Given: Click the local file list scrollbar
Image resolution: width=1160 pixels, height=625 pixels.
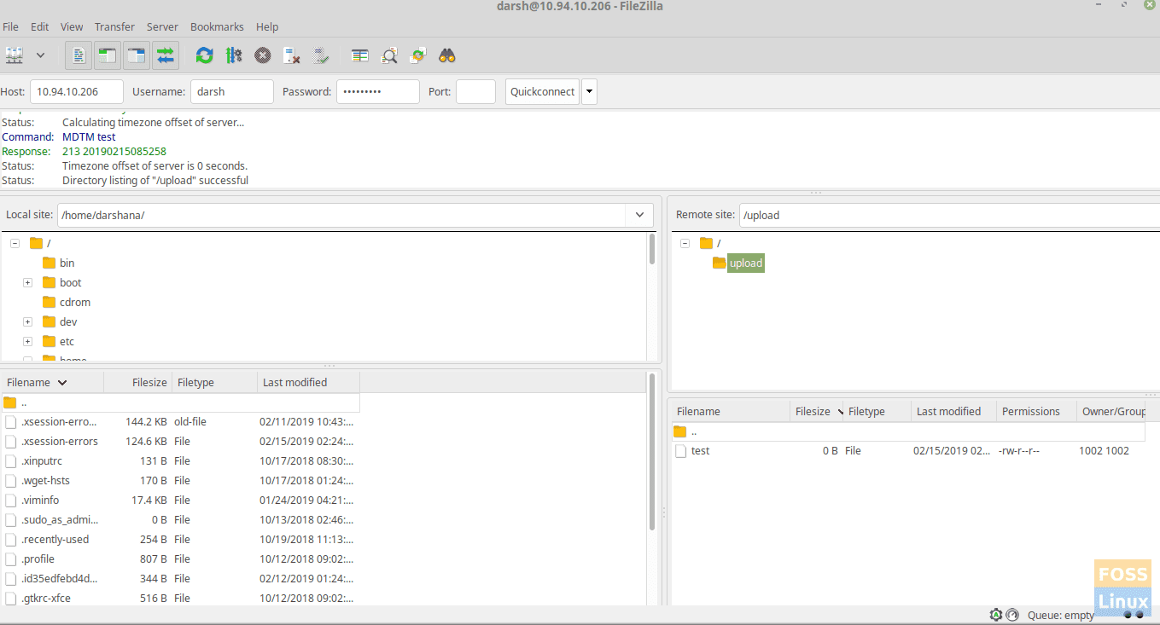Looking at the screenshot, I should (653, 451).
